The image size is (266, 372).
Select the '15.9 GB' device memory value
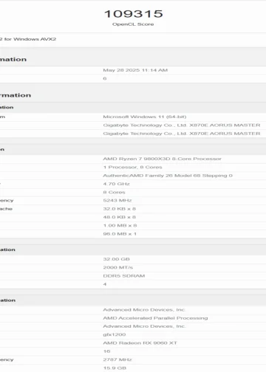tap(115, 368)
